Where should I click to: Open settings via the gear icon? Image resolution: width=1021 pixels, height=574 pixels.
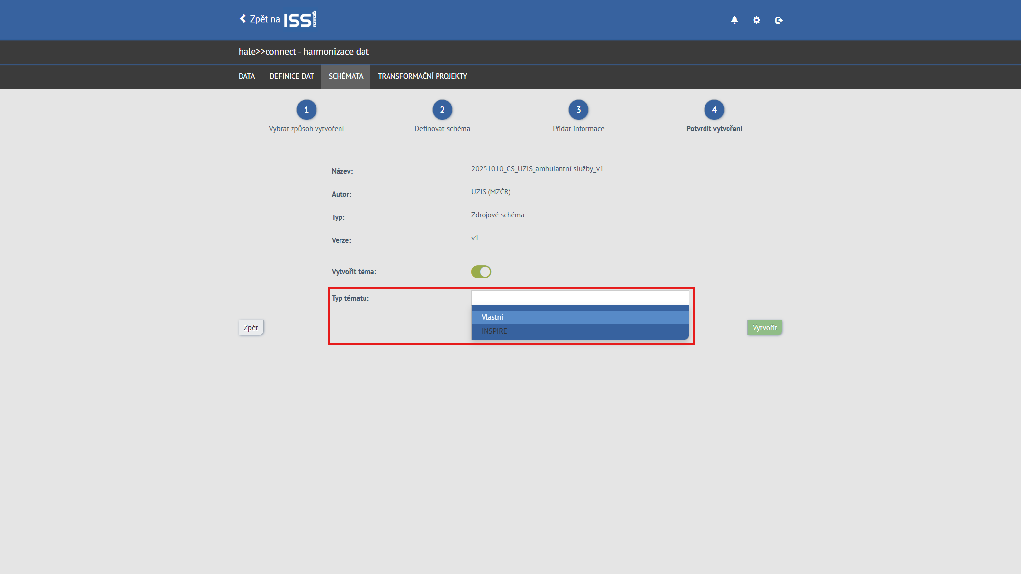pos(756,20)
